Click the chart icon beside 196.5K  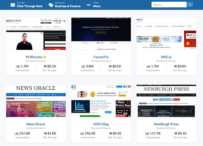[x=82, y=133]
